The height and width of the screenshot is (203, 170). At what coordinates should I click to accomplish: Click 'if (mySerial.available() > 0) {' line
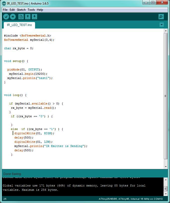tap(36, 104)
